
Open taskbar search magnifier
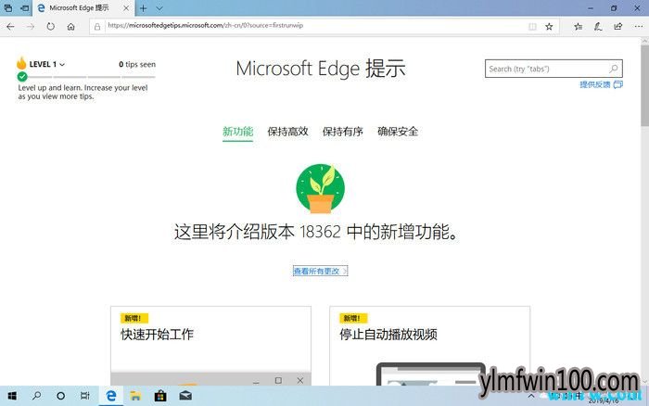point(36,396)
